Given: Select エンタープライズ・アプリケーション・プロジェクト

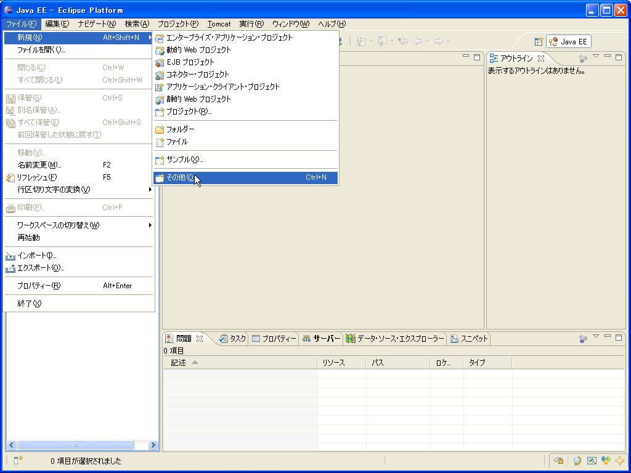Looking at the screenshot, I should (245, 38).
